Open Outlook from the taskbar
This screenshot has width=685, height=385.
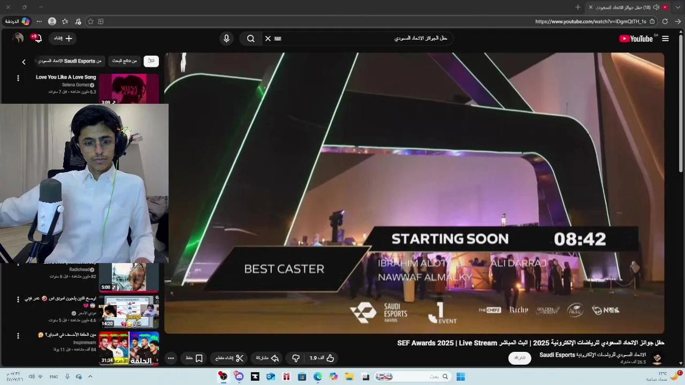271,377
